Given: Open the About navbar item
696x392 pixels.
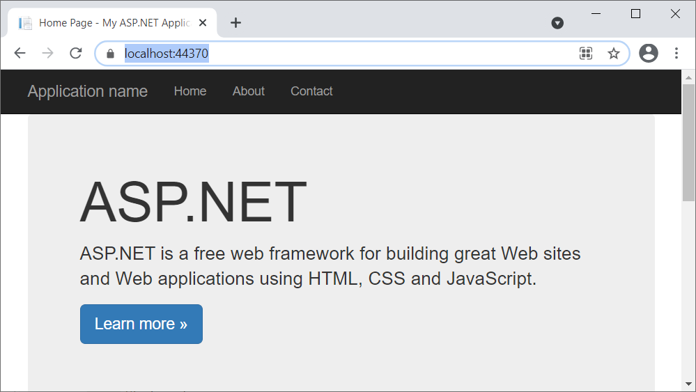Looking at the screenshot, I should click(249, 91).
